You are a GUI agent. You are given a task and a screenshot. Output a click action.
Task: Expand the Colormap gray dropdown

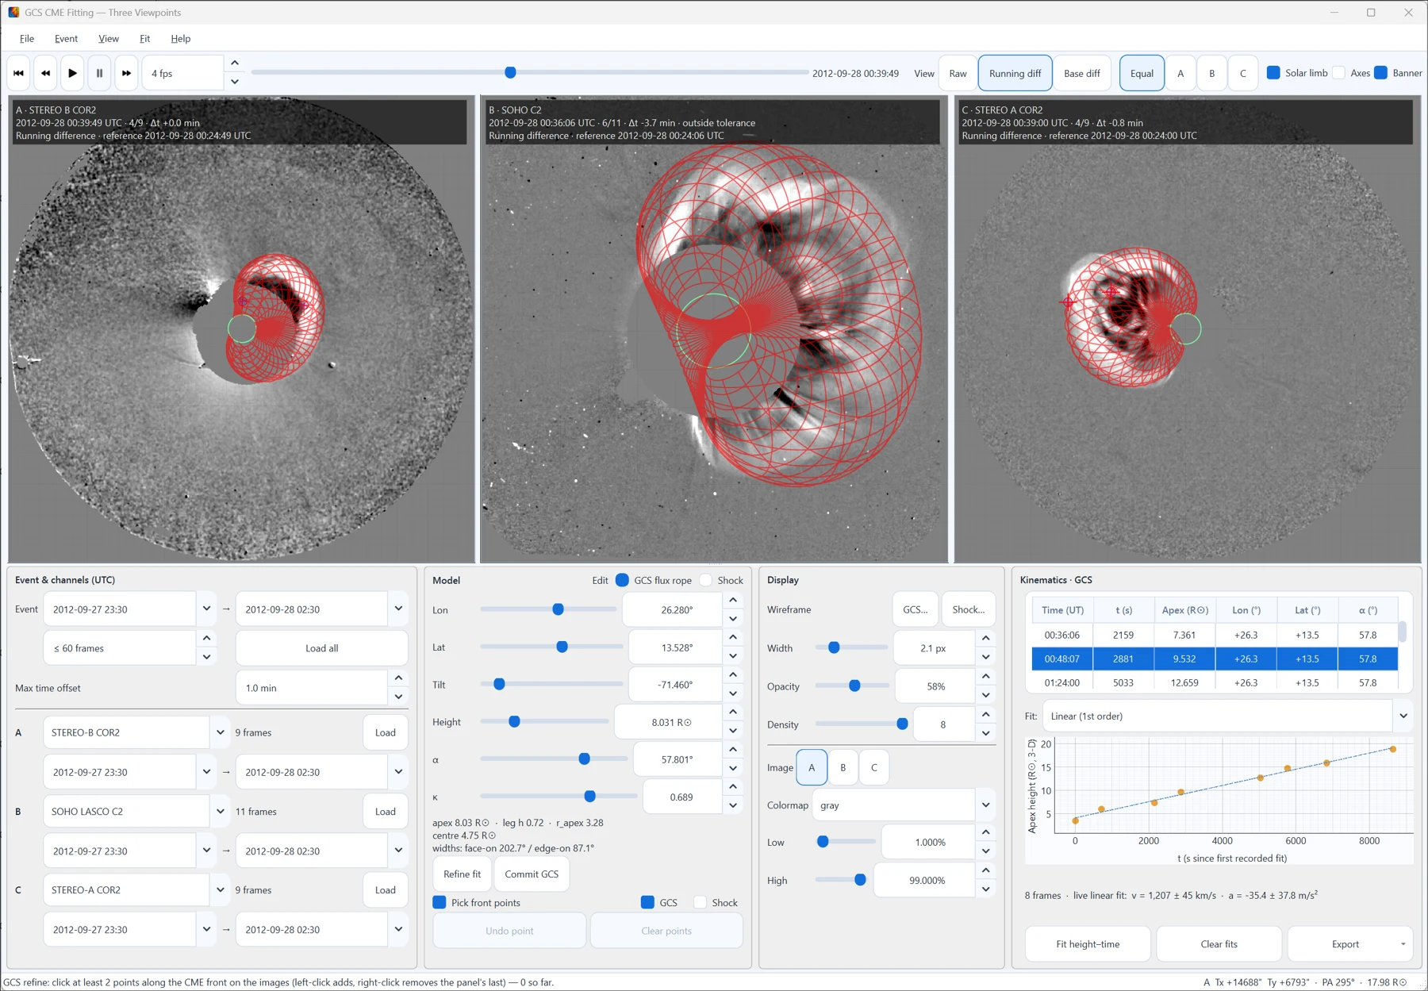click(985, 805)
